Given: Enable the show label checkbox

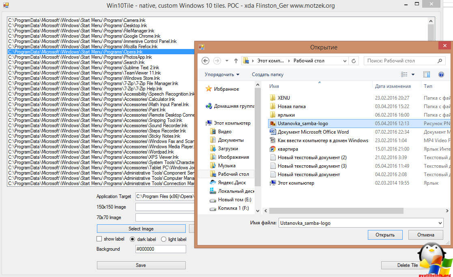Looking at the screenshot, I should (99, 239).
